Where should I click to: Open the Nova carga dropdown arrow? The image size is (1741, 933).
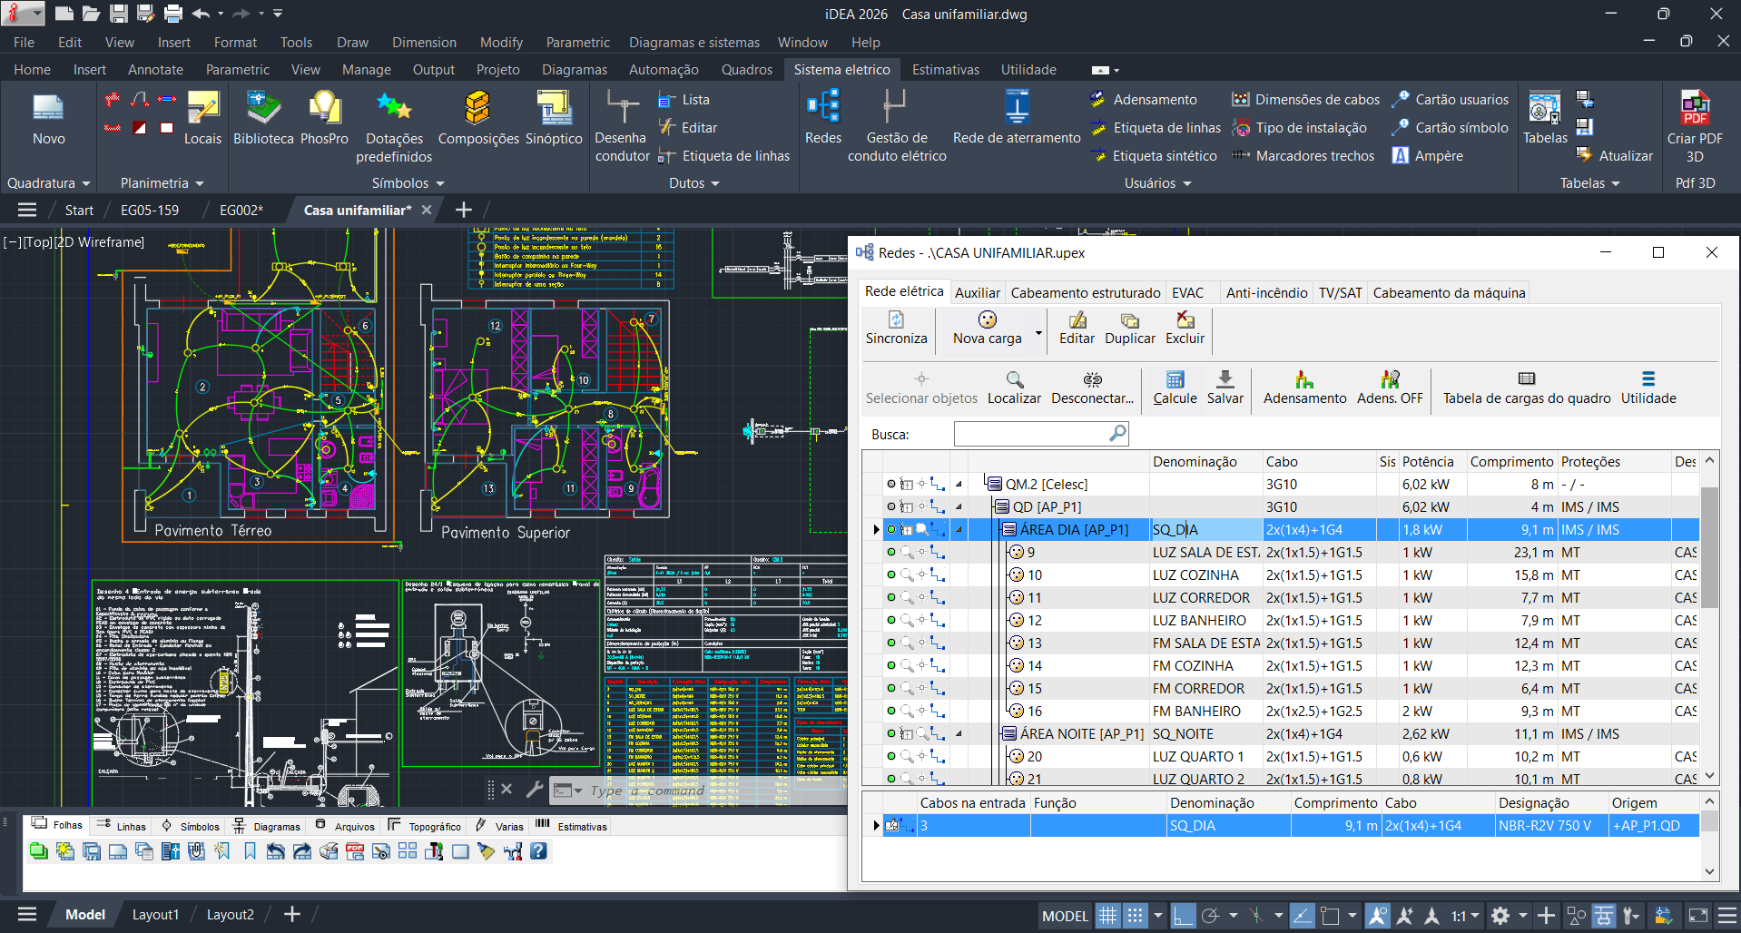(1038, 333)
